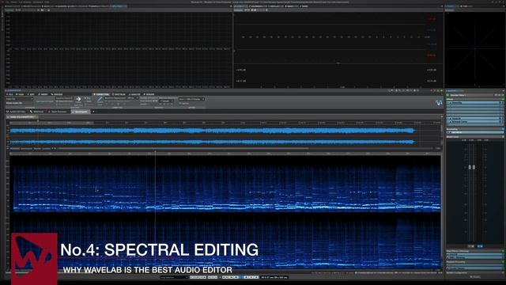Switch to the Analyze ribbon tab

(x=135, y=94)
